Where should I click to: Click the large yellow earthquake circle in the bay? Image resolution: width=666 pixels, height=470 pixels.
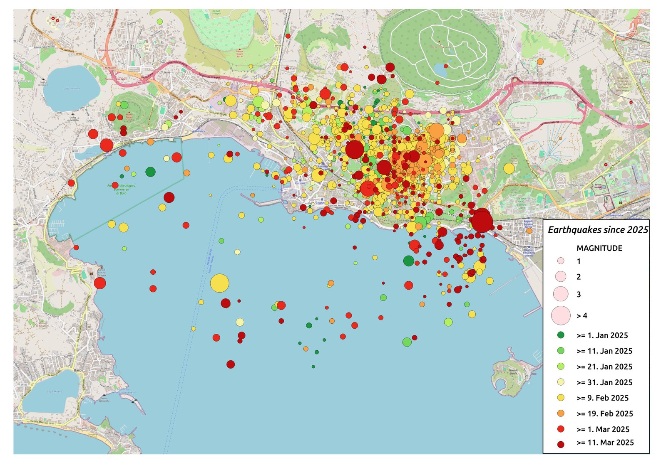[x=219, y=283]
